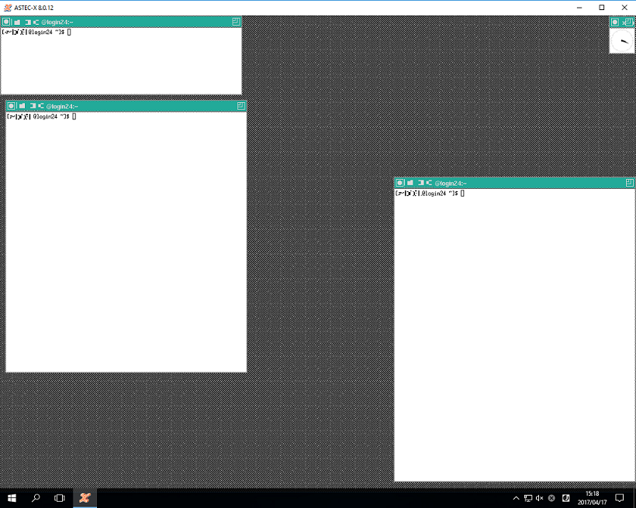Open the Action Center notifications
Viewport: 636px width, 508px height.
[x=620, y=498]
